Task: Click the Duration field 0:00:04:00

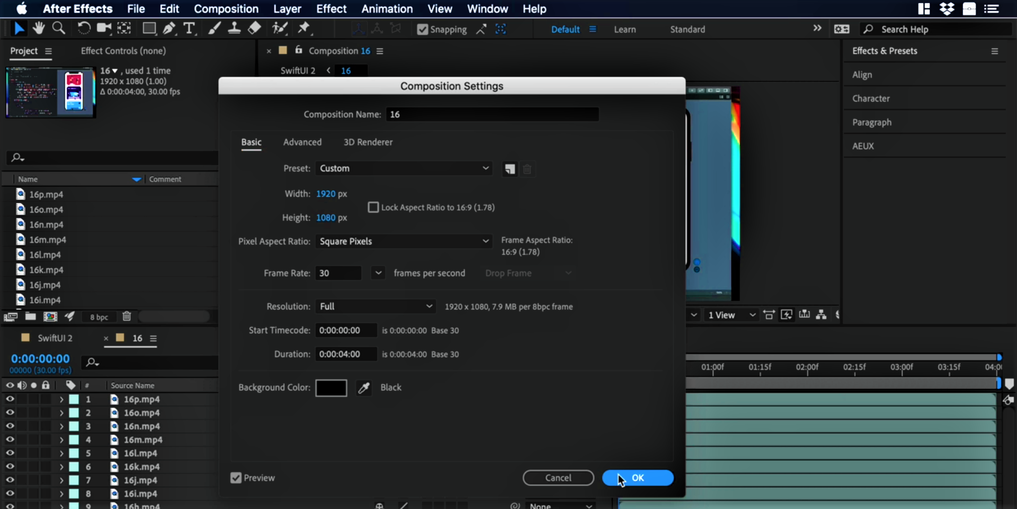Action: point(346,354)
